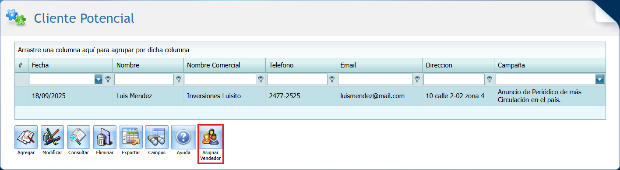
Task: Open the Email column filter icon
Action: [417, 79]
